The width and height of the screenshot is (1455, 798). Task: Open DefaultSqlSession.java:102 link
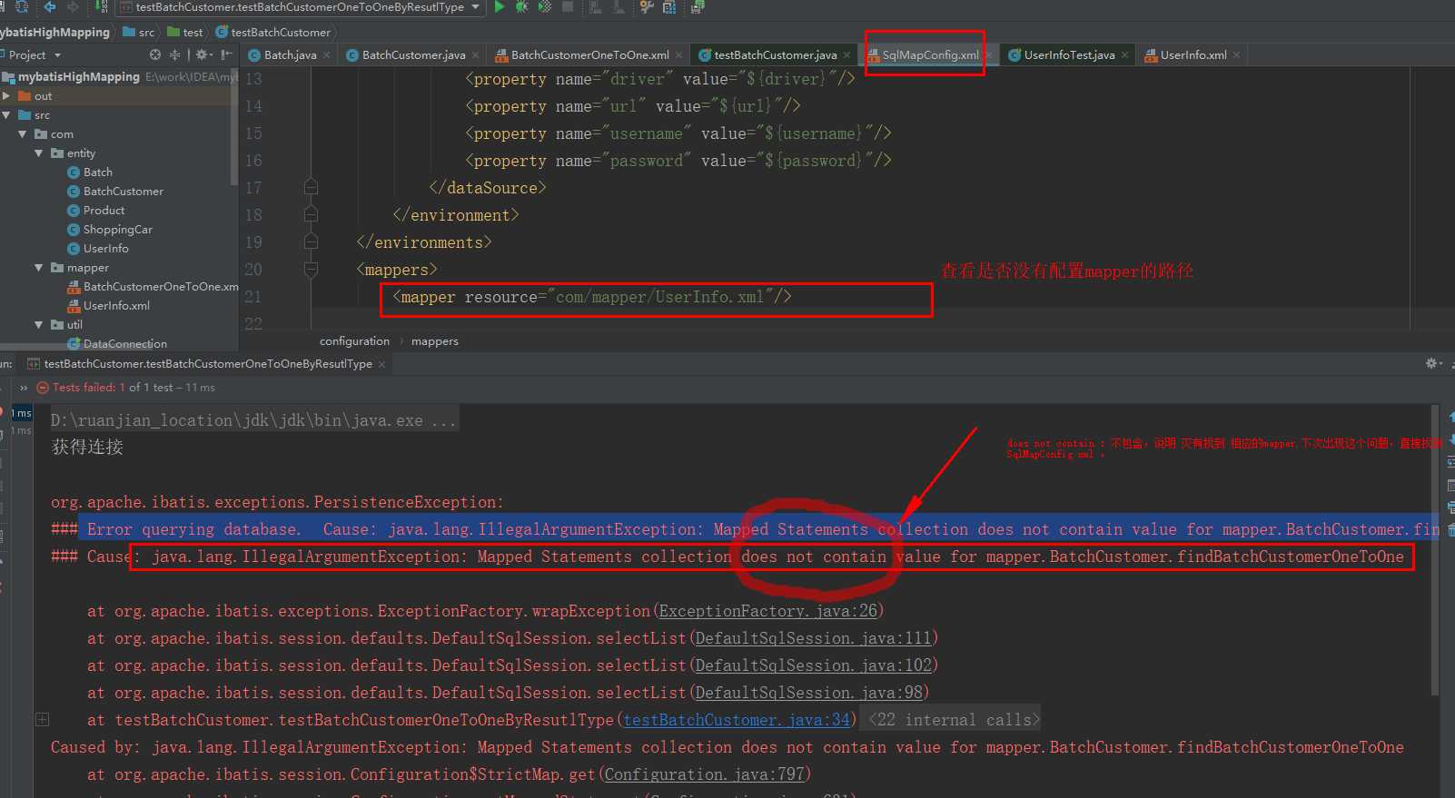813,665
